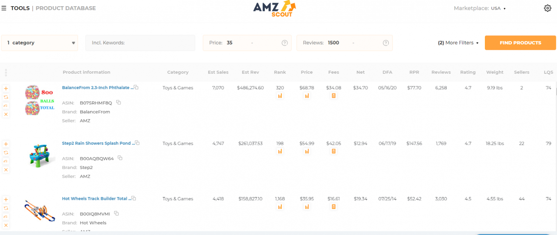Image resolution: width=557 pixels, height=235 pixels.
Task: View rank history chart for BalanceFrom
Action: click(x=280, y=96)
